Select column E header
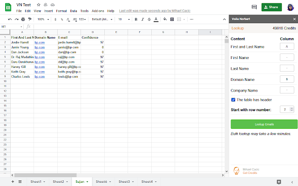 click(x=116, y=32)
